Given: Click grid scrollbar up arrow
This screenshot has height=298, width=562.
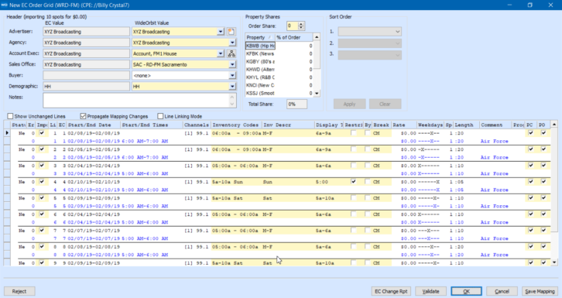Looking at the screenshot, I should tap(554, 125).
